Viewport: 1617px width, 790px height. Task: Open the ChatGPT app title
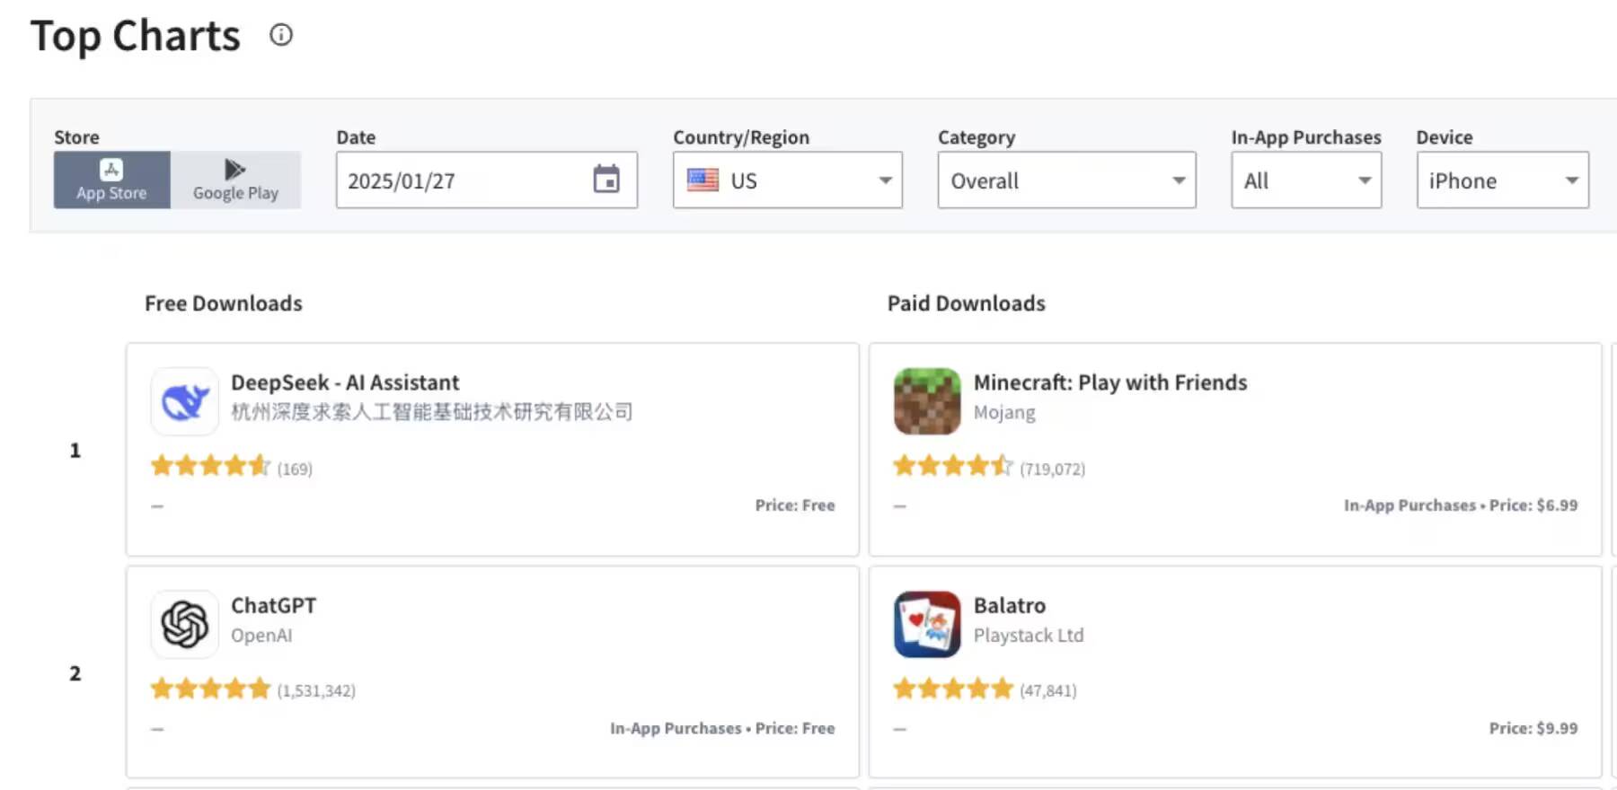[273, 605]
